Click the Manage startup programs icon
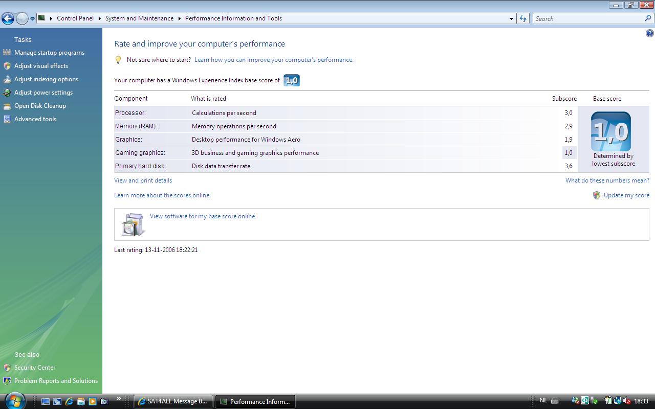This screenshot has width=655, height=409. (x=7, y=53)
